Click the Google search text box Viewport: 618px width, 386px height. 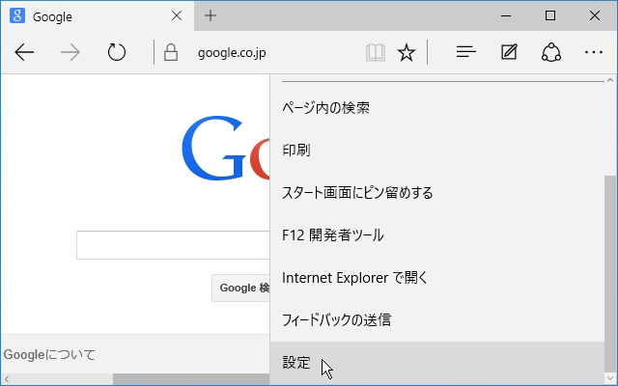(x=173, y=245)
